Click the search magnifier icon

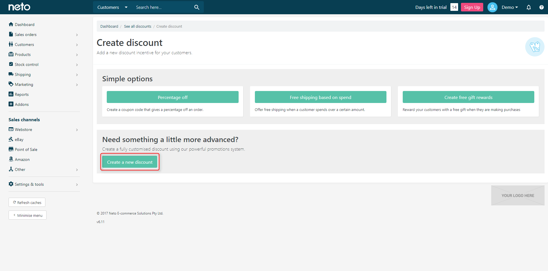[x=197, y=7]
